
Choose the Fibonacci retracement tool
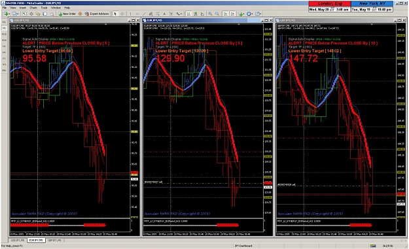click(x=158, y=14)
